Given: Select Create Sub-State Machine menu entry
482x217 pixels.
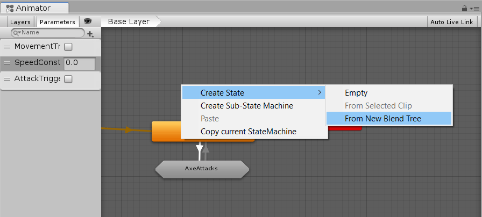Looking at the screenshot, I should click(x=246, y=106).
